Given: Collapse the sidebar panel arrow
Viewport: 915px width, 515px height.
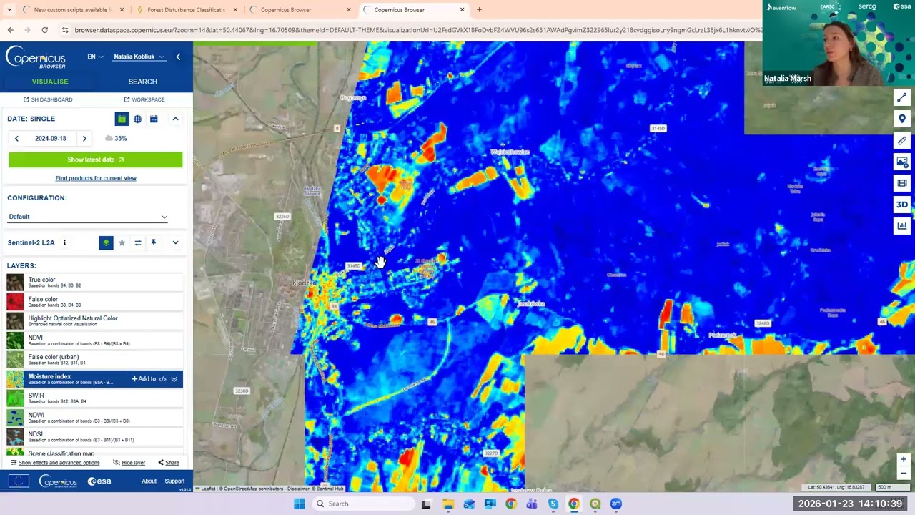Looking at the screenshot, I should [x=178, y=57].
